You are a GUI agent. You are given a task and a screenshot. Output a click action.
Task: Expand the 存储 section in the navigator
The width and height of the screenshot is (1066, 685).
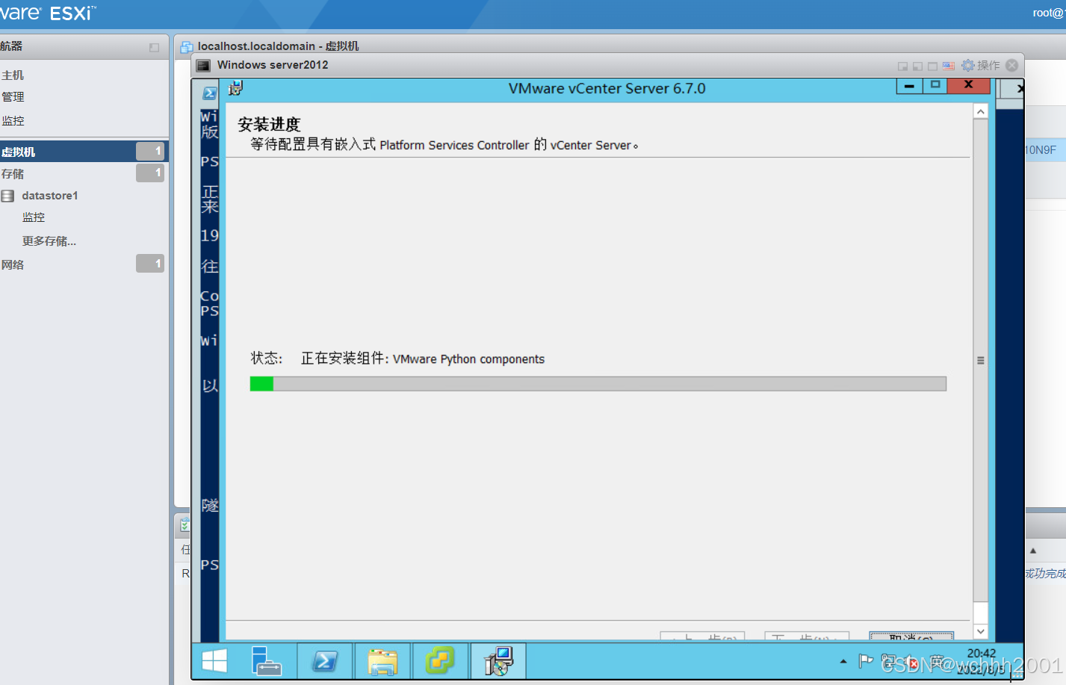(x=13, y=173)
